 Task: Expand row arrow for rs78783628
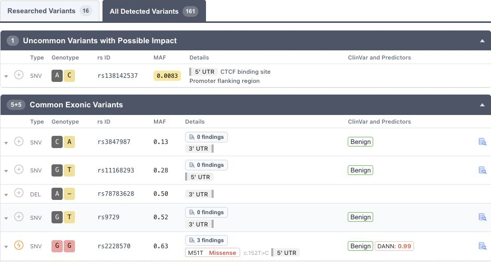6,194
